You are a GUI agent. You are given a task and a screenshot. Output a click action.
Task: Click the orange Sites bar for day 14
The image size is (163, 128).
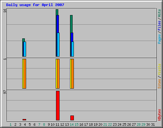73,74
